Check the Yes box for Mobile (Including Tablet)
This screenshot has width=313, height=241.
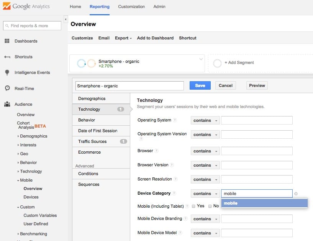(193, 206)
